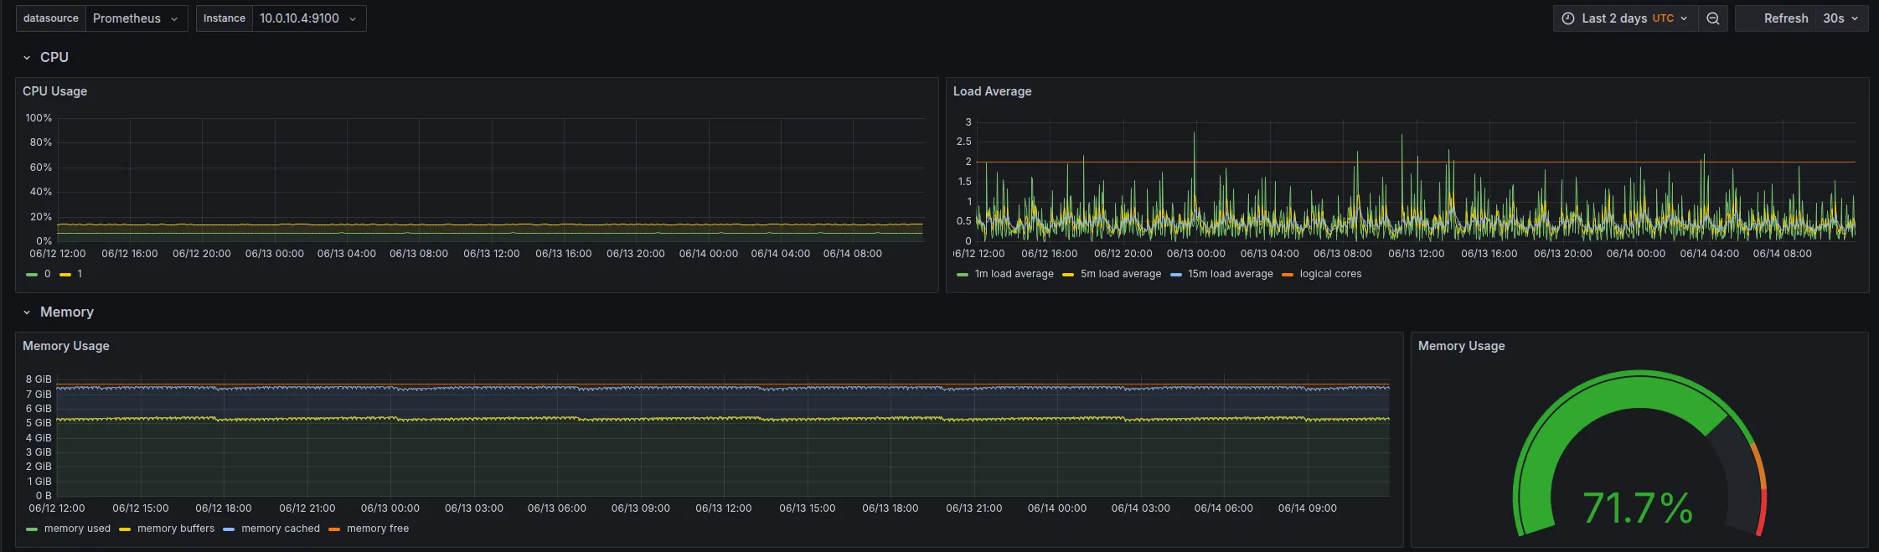This screenshot has height=552, width=1879.
Task: Click the CPU Usage panel title
Action: click(x=54, y=91)
